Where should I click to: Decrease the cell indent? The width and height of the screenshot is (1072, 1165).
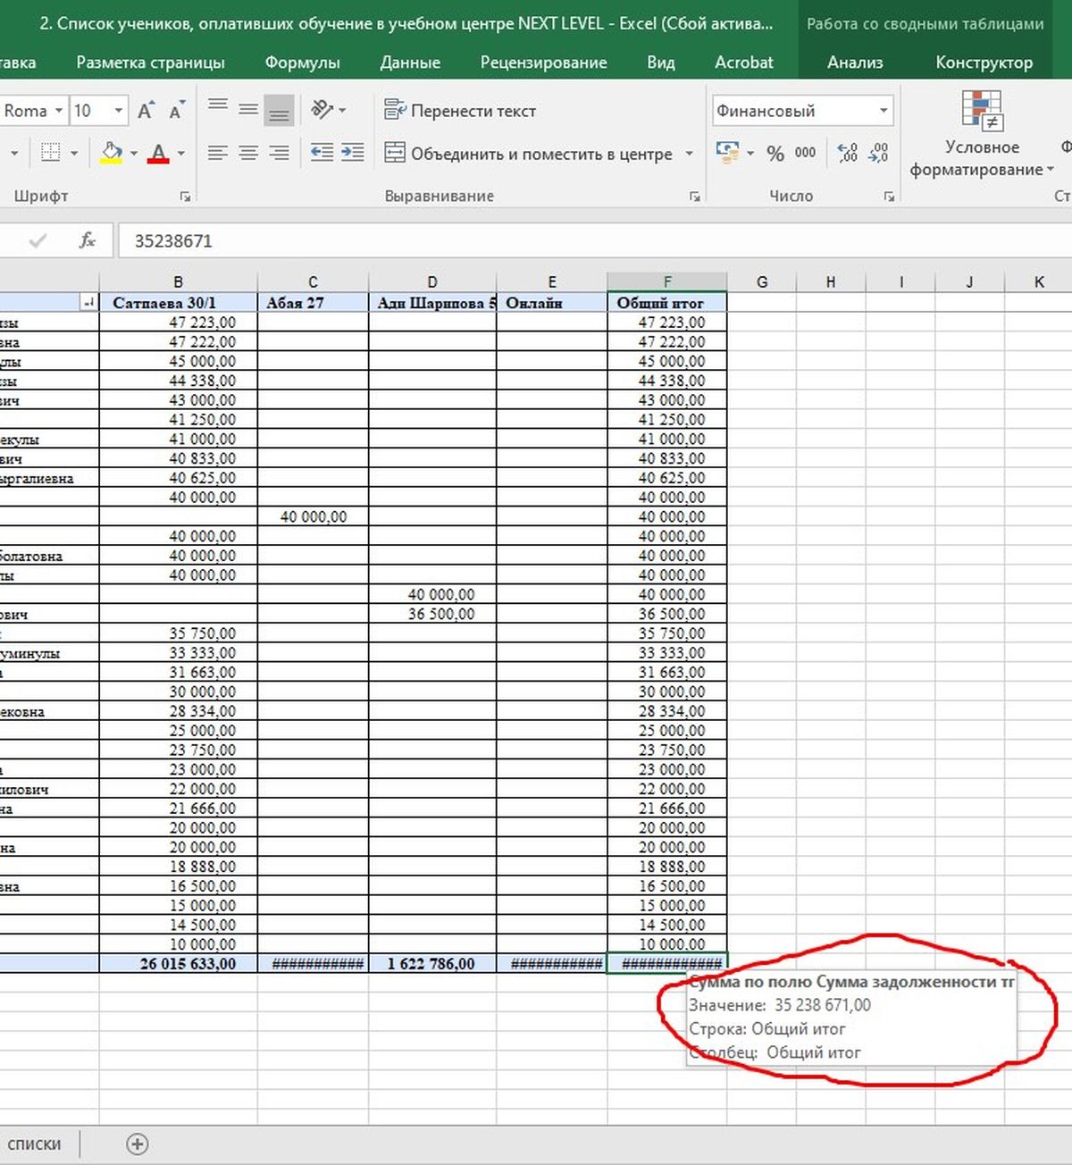pyautogui.click(x=322, y=153)
